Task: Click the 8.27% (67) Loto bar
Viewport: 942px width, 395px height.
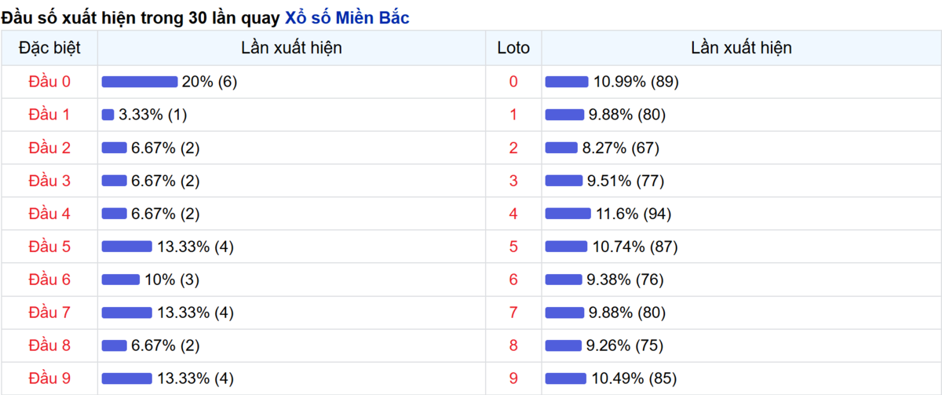Action: pyautogui.click(x=562, y=148)
